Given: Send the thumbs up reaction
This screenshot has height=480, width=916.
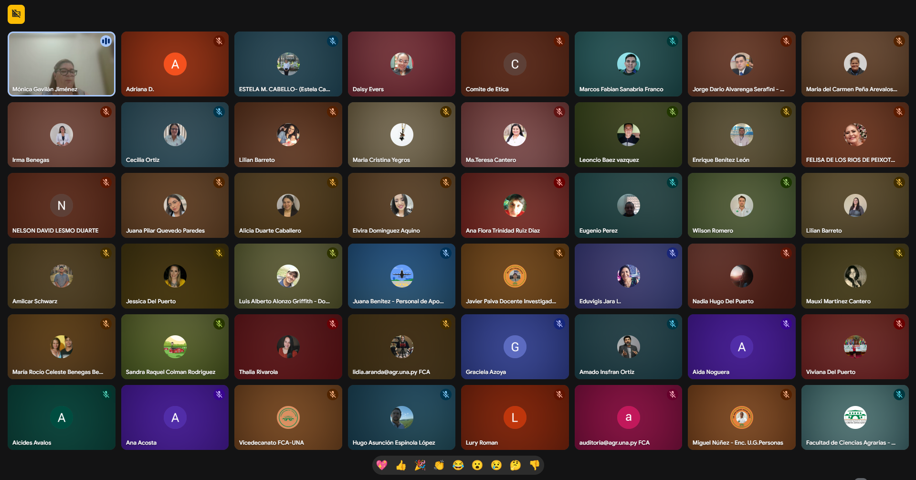Looking at the screenshot, I should click(x=401, y=465).
